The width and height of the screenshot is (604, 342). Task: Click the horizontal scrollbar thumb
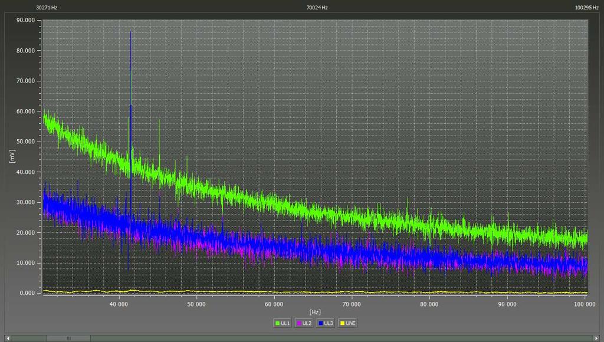[68, 338]
